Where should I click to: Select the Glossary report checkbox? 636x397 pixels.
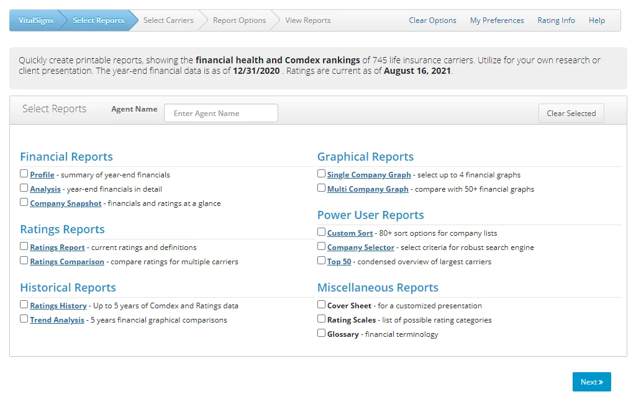322,333
